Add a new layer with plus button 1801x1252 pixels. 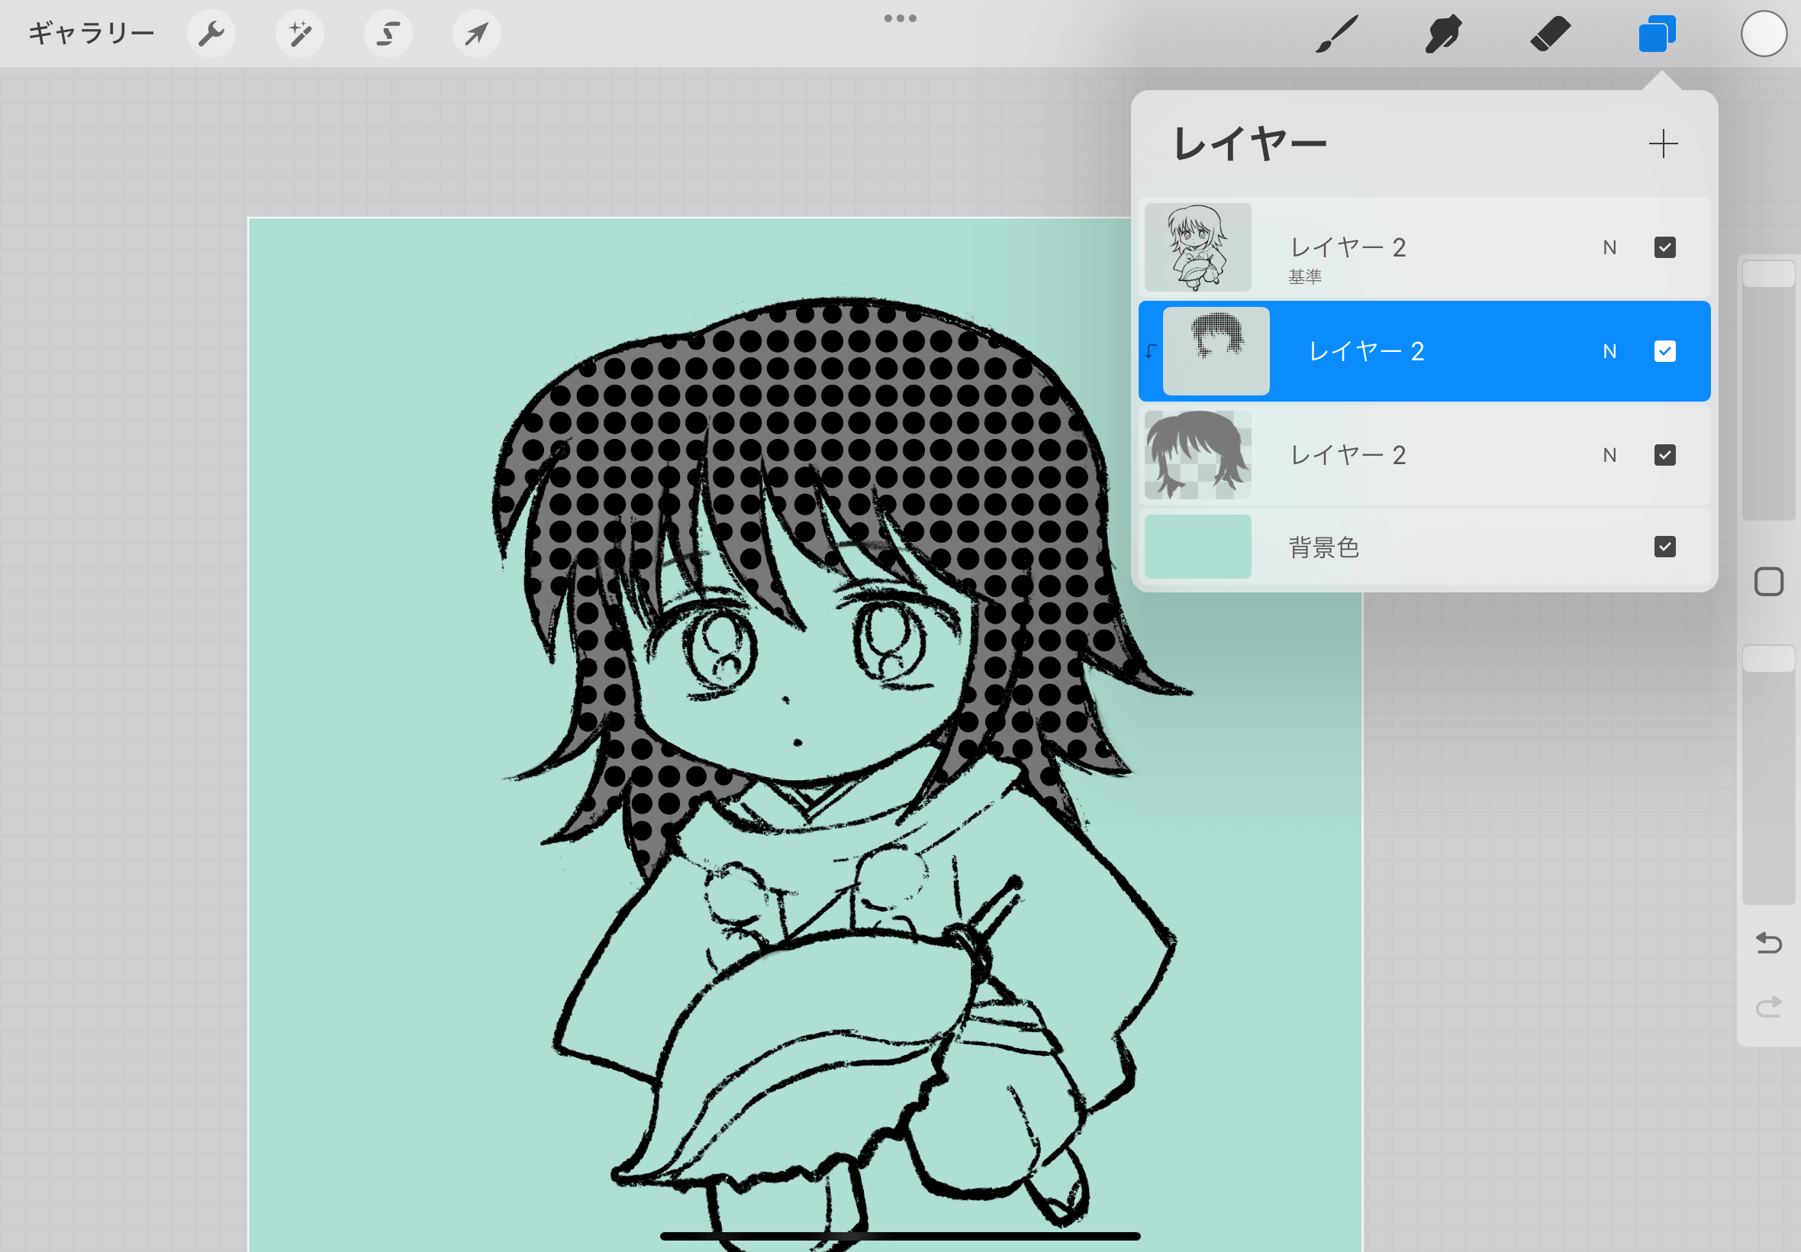[x=1662, y=144]
